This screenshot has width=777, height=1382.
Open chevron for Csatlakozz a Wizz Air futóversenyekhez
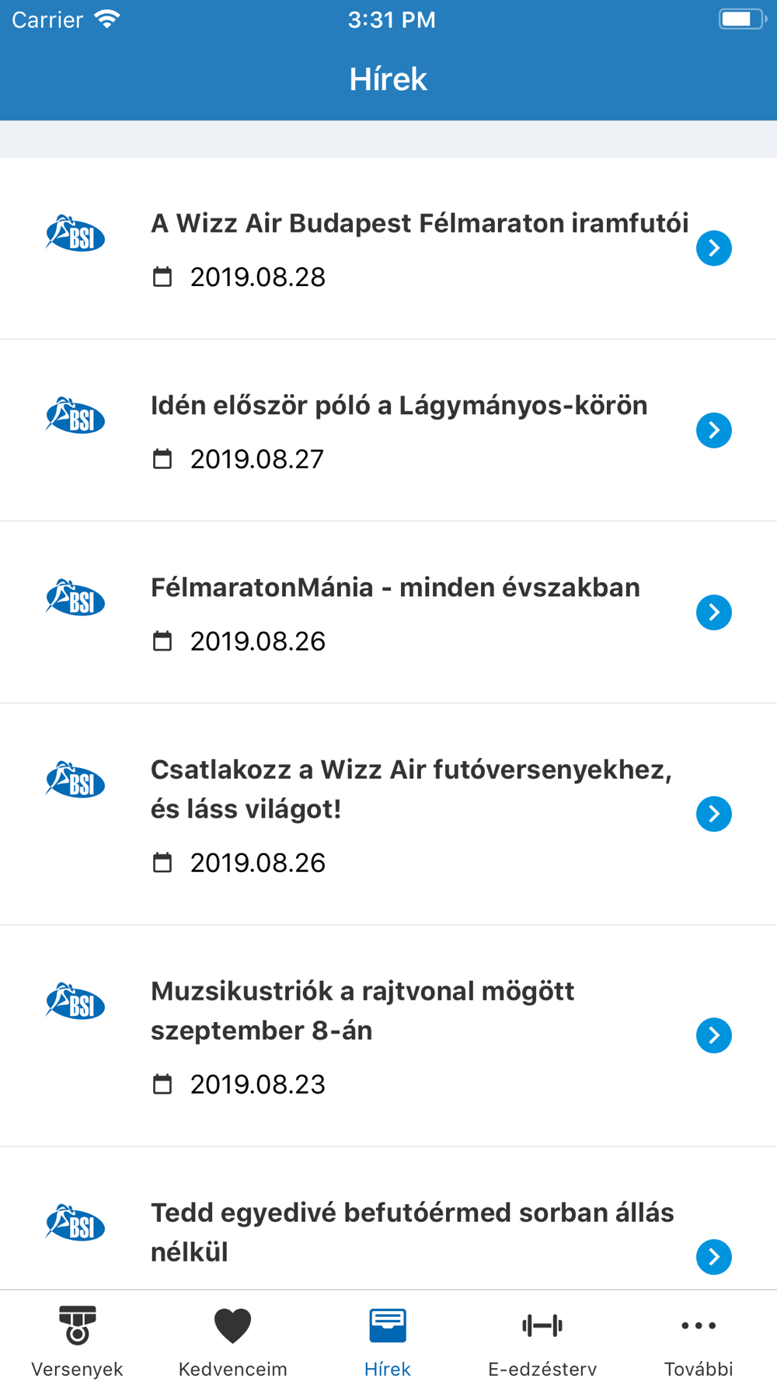point(714,814)
